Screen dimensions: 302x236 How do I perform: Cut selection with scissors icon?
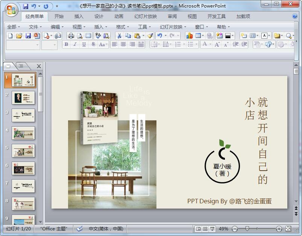coord(119,36)
